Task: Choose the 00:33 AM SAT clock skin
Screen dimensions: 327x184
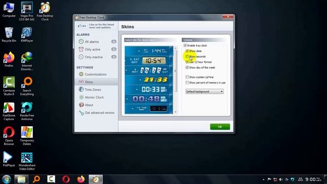Action: [x=149, y=89]
